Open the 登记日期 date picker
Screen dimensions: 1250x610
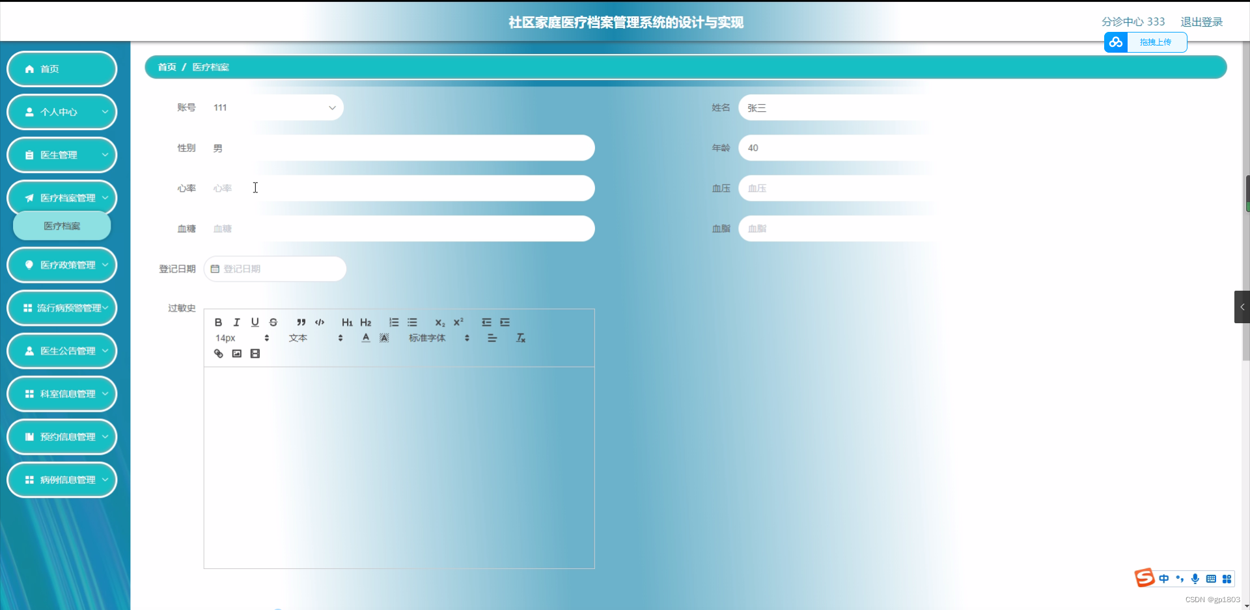coord(275,269)
